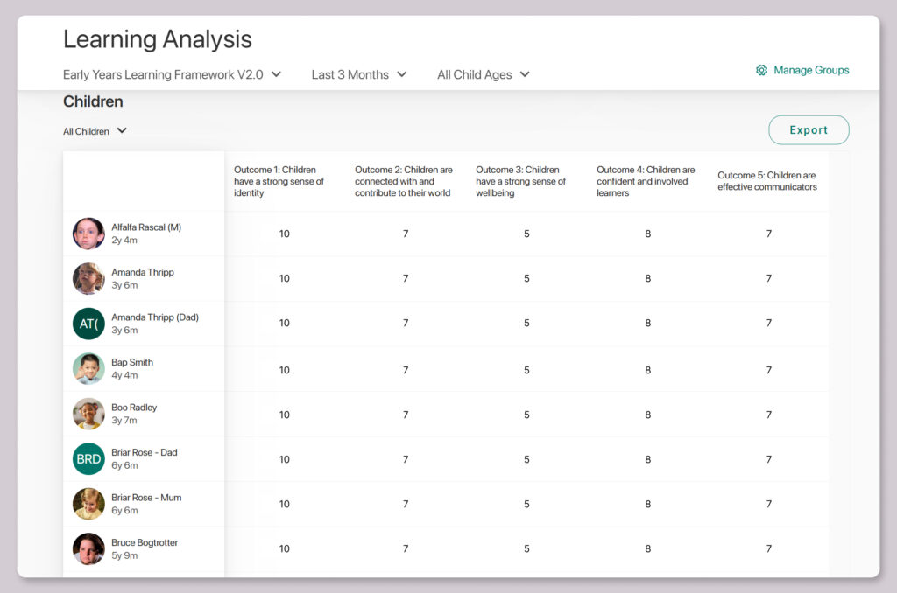The height and width of the screenshot is (593, 897).
Task: Click Amanda Thripp's Outcome 4 value 8
Action: 648,278
